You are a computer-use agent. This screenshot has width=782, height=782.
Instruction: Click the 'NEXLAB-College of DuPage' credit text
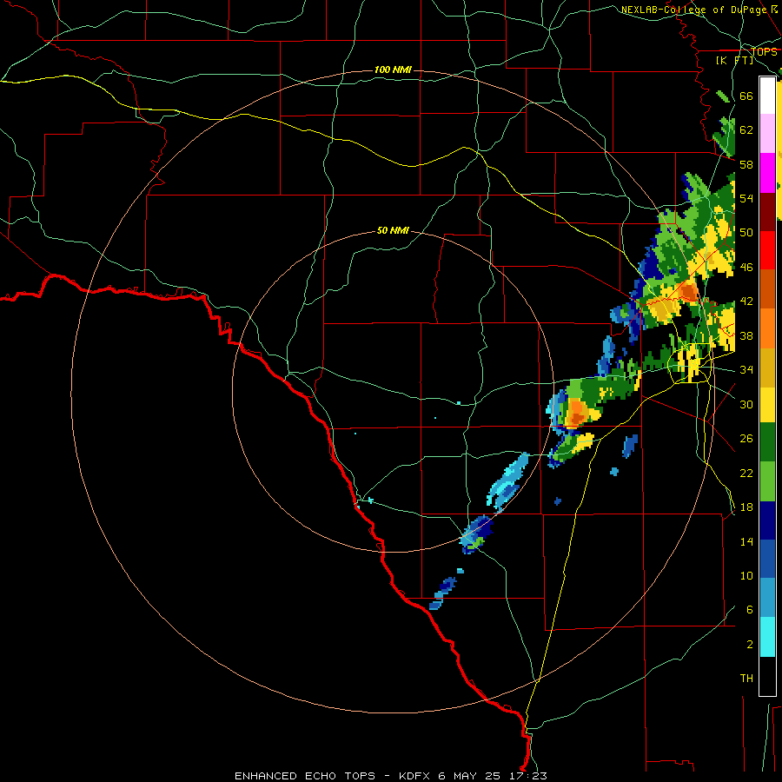click(x=693, y=10)
